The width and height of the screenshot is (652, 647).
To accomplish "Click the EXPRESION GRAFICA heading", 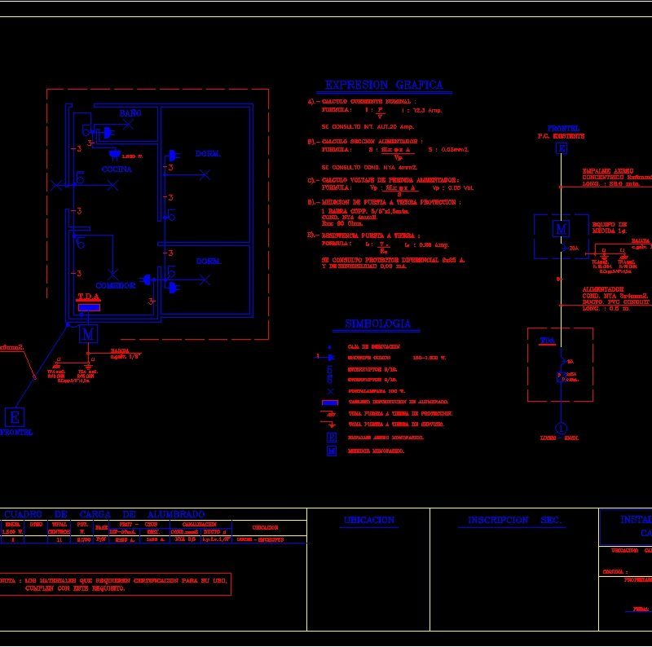I will point(383,81).
